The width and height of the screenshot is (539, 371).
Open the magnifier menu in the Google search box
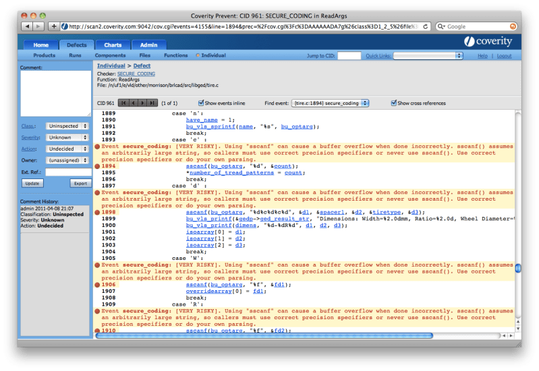click(441, 26)
